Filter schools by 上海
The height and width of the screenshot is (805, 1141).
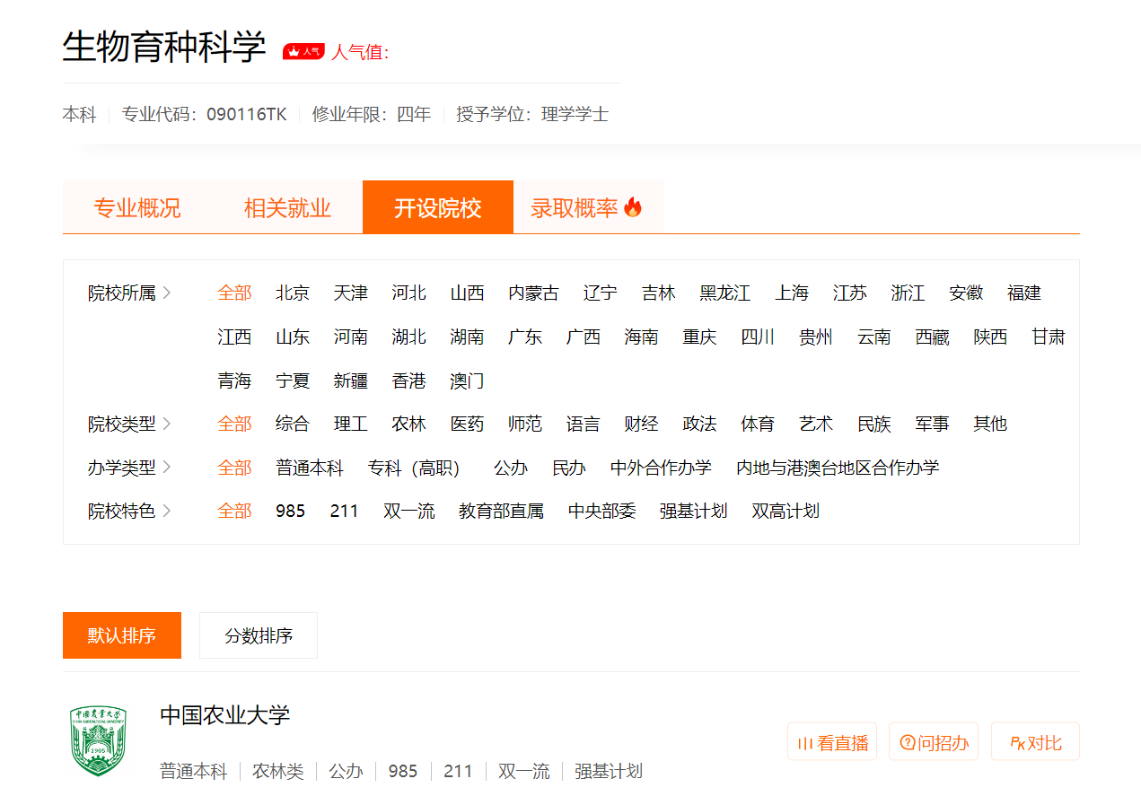792,293
